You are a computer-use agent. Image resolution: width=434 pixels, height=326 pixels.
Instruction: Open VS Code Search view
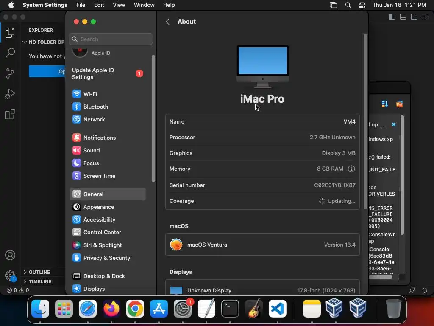click(x=10, y=53)
